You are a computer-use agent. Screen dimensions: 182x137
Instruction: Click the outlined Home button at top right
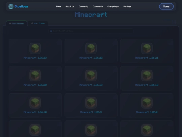(x=166, y=6)
